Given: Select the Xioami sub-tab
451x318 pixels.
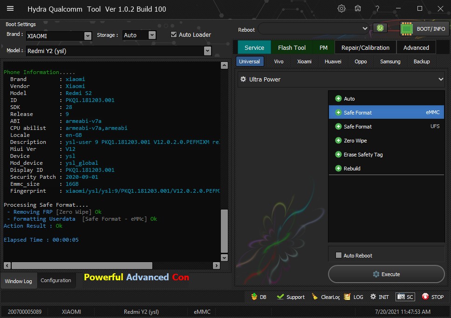Looking at the screenshot, I should coord(304,61).
